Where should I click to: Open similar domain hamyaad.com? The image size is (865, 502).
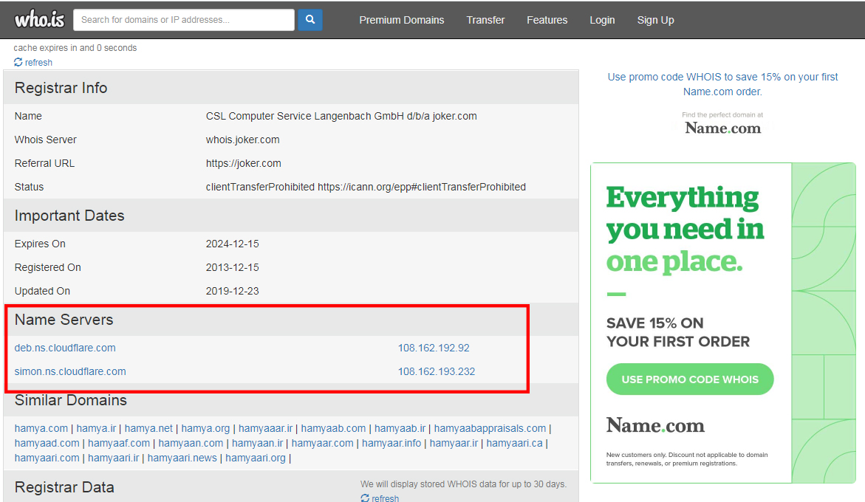(x=47, y=443)
